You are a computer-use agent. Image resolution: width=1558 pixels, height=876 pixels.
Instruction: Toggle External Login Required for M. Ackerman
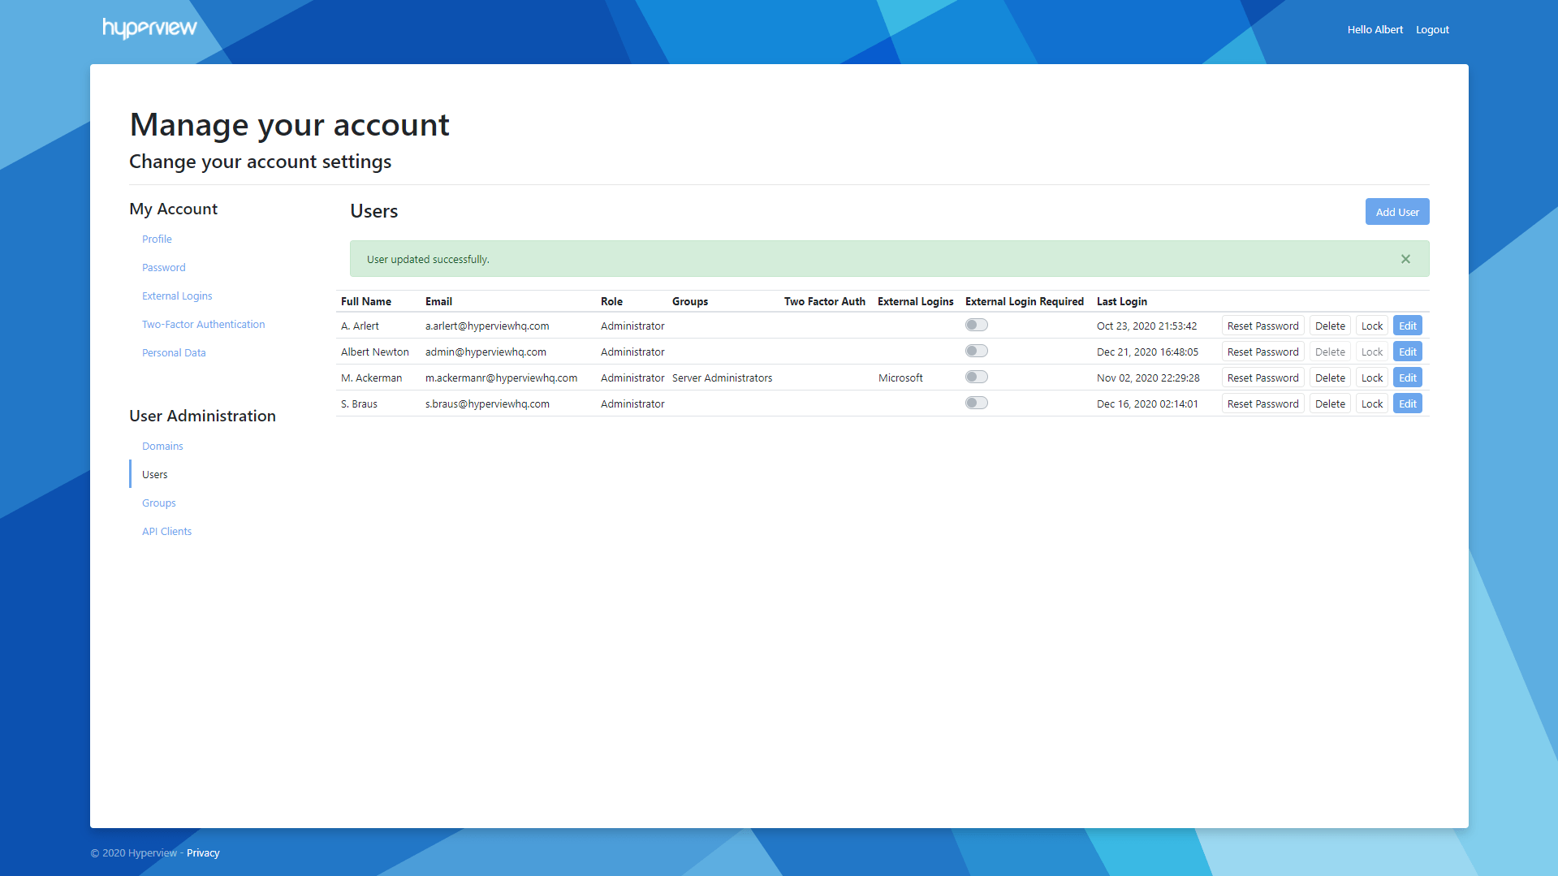977,377
